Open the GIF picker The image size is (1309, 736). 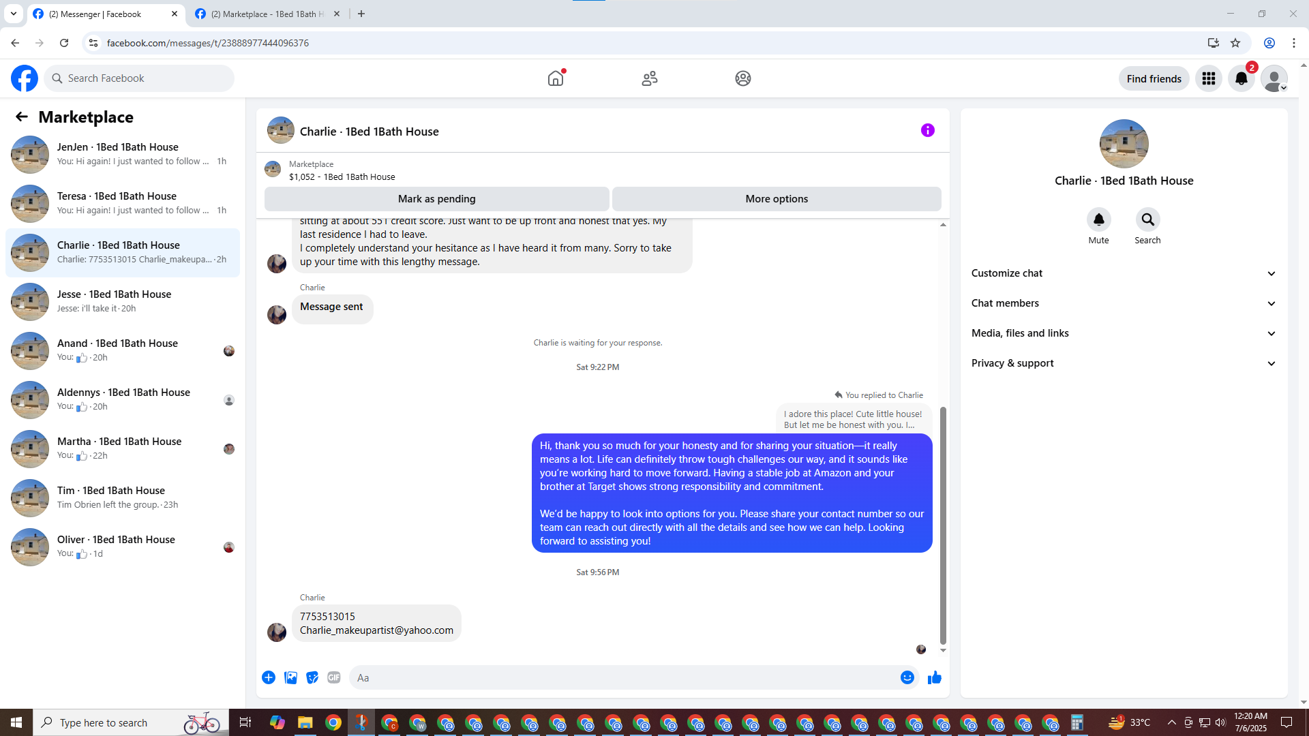(x=333, y=677)
